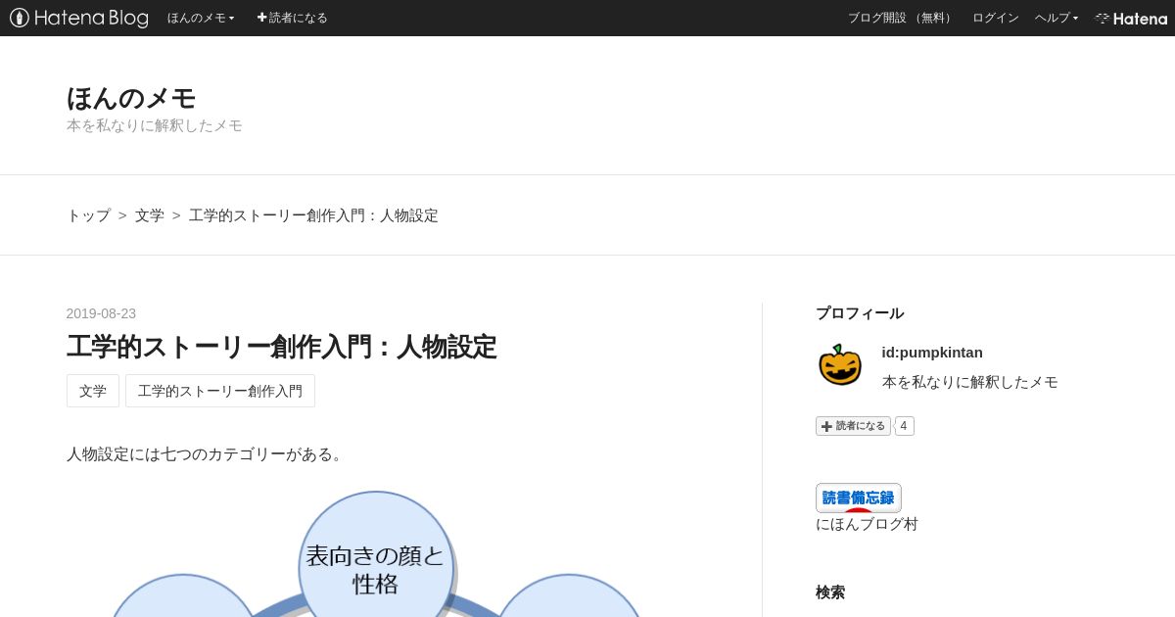Open the 2019-08-23 date link
Screen dimensions: 1175x617
click(x=101, y=313)
